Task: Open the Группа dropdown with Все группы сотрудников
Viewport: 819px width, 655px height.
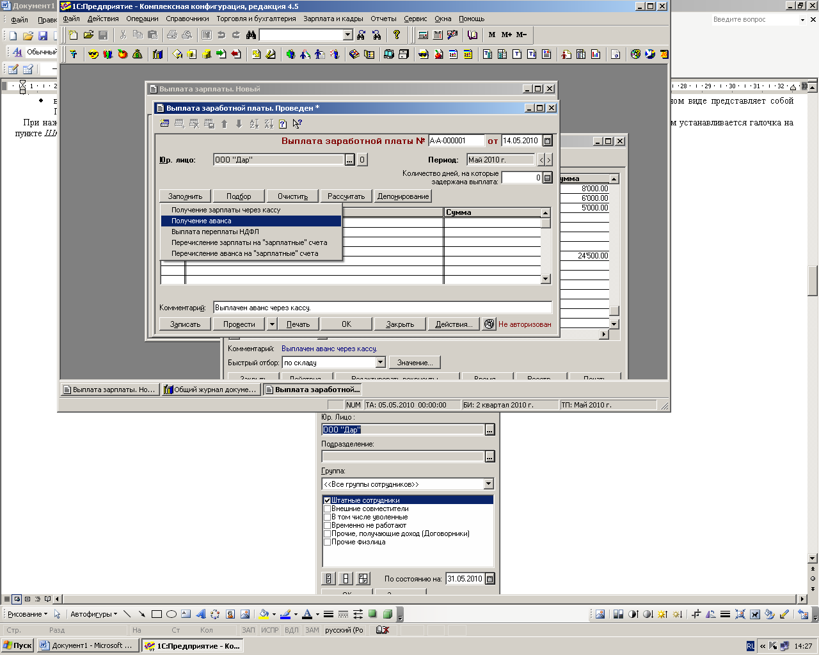Action: pos(489,484)
